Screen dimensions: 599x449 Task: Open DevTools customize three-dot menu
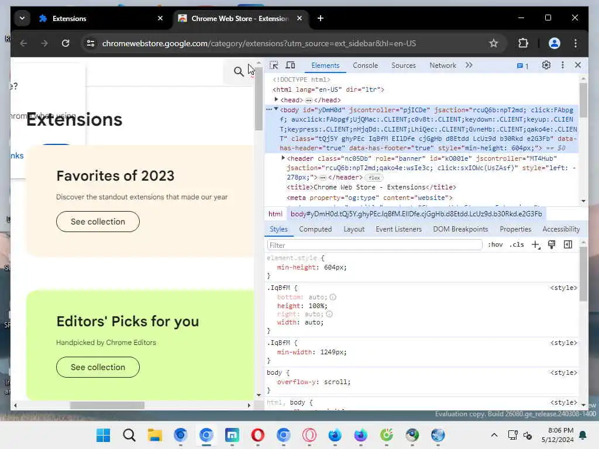pyautogui.click(x=562, y=65)
